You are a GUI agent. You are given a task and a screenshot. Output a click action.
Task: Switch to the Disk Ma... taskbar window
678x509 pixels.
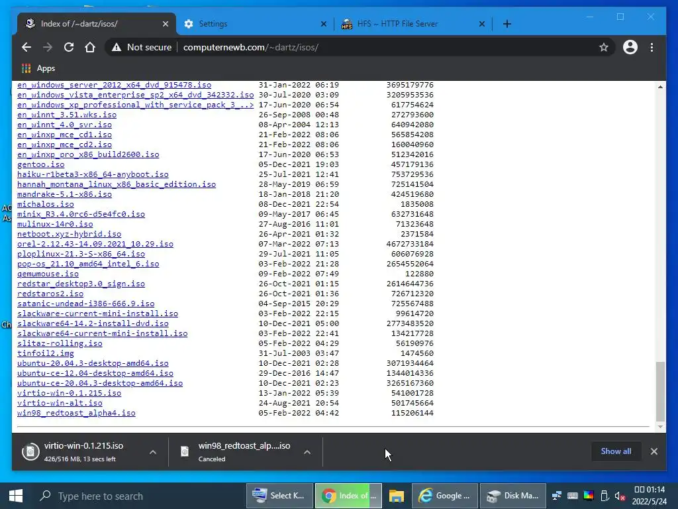[x=513, y=496]
